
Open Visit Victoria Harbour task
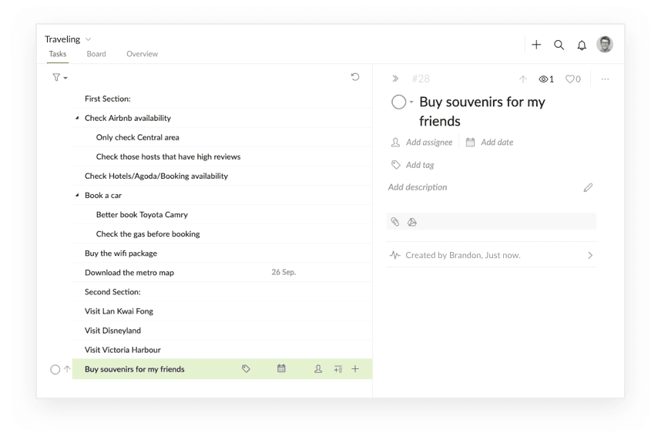[222, 350]
